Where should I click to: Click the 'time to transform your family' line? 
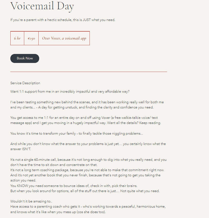click(77, 134)
